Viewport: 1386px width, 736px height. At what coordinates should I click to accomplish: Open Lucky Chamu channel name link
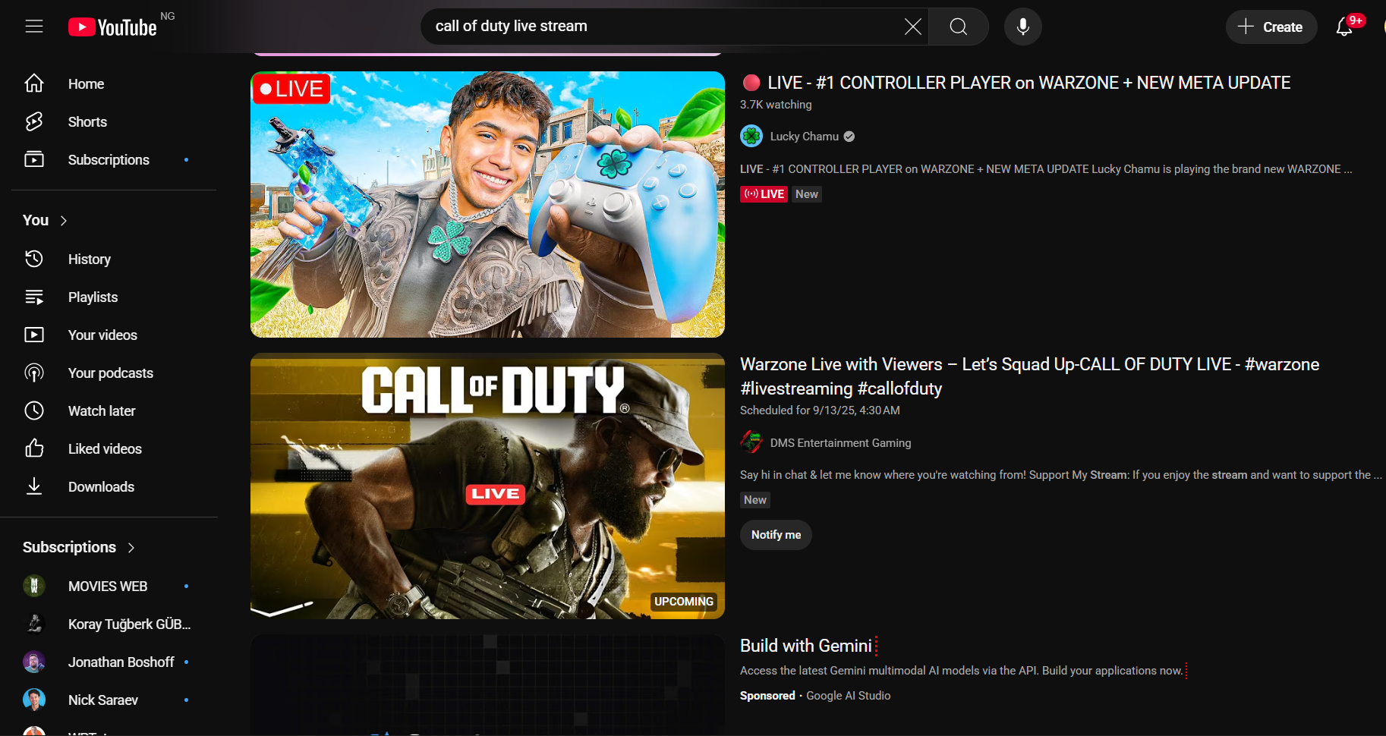pyautogui.click(x=804, y=137)
